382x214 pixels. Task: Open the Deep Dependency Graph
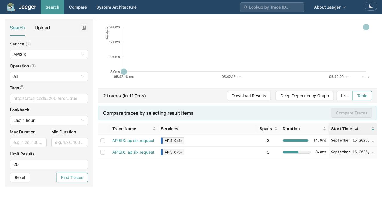305,96
